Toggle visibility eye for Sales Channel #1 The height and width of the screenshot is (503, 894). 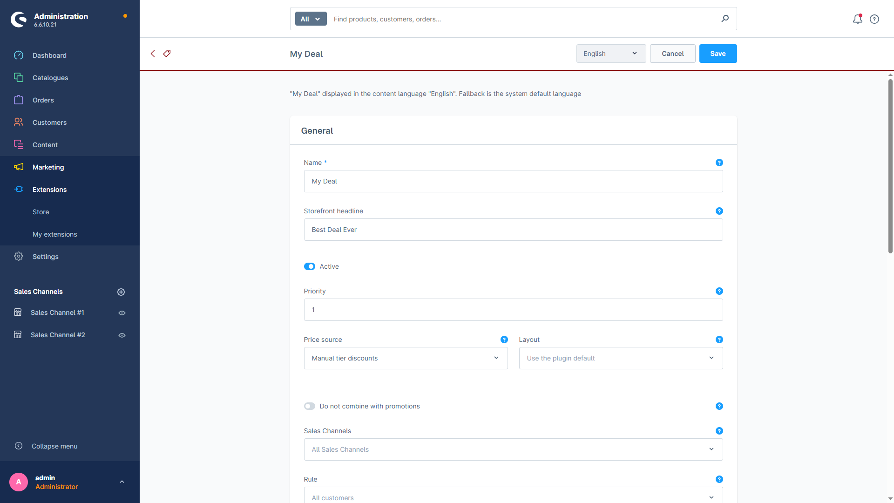click(122, 313)
